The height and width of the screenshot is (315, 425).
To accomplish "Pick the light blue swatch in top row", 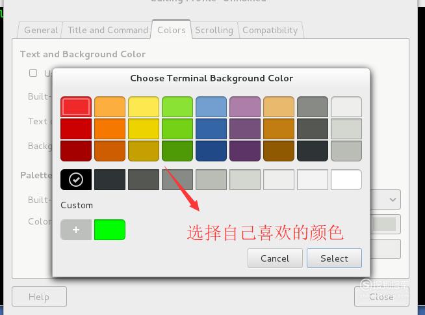I will pos(211,107).
